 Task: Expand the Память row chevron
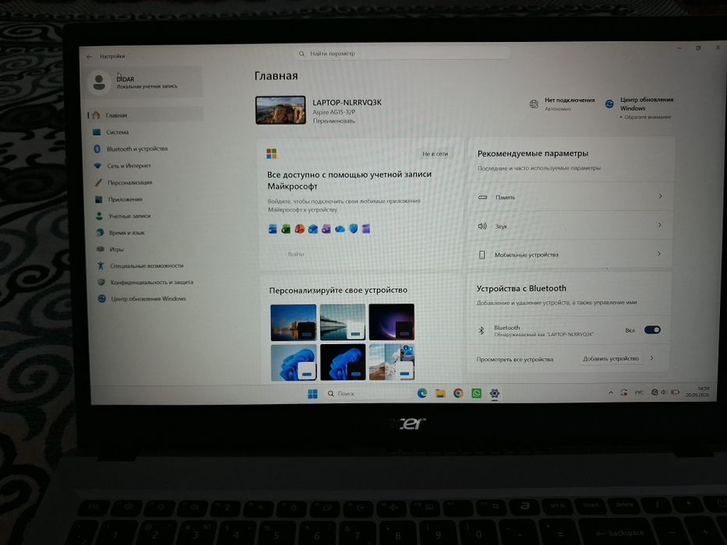click(660, 196)
